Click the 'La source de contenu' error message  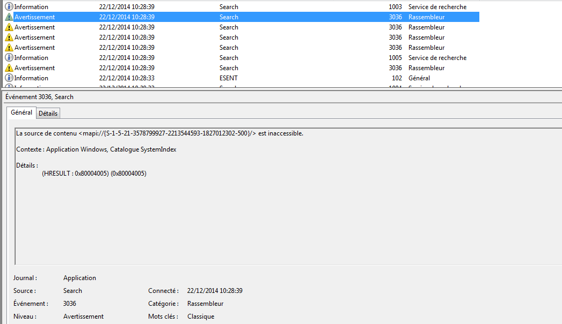(159, 133)
